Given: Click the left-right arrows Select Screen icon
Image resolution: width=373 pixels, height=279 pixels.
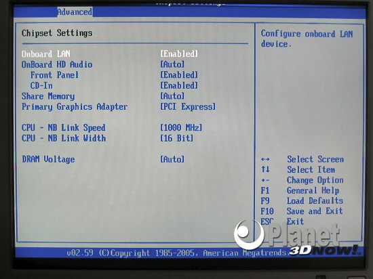Looking at the screenshot, I should [265, 159].
